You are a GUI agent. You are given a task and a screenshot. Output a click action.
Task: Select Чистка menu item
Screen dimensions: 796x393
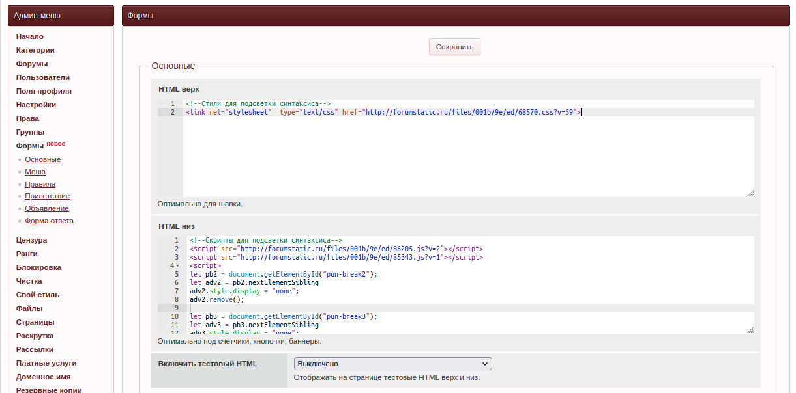(29, 281)
